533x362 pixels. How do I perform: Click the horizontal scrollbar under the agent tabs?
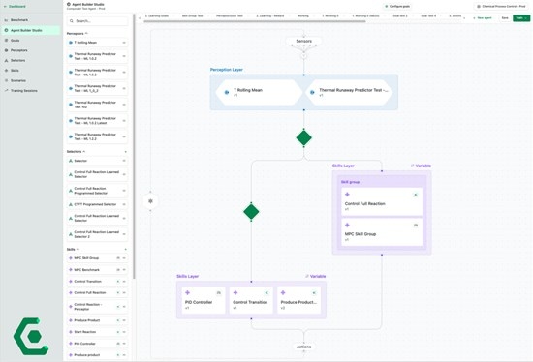tap(255, 21)
